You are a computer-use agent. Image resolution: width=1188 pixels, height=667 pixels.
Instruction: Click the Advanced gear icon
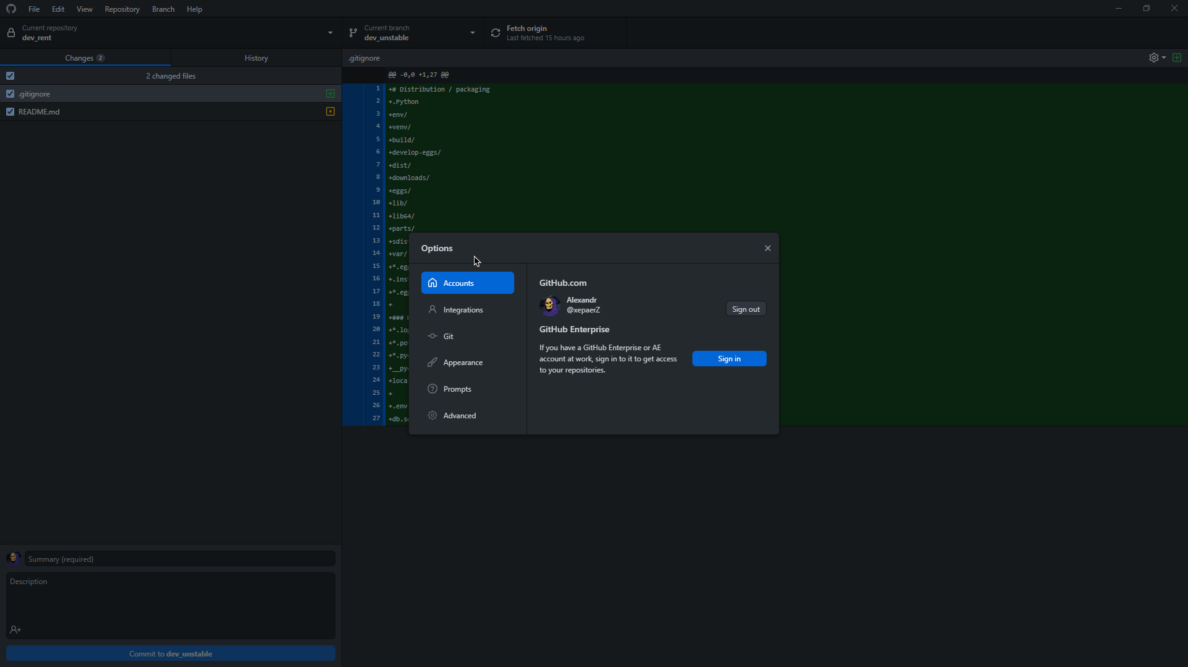tap(433, 415)
